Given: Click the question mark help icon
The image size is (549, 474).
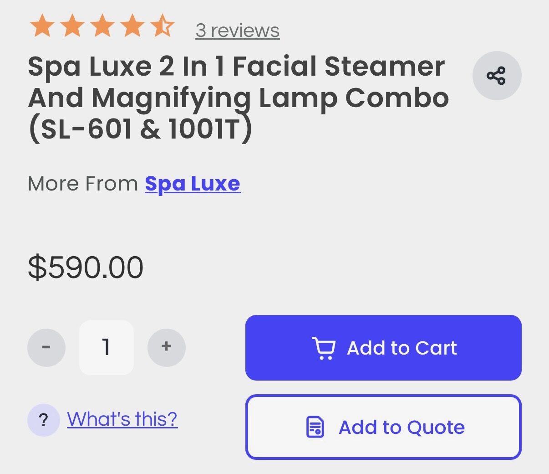Looking at the screenshot, I should 44,420.
